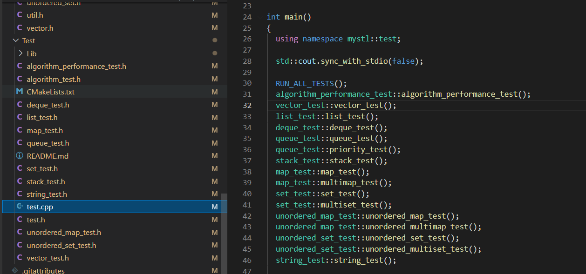Click the git icon beside .gitattributes

click(15, 270)
